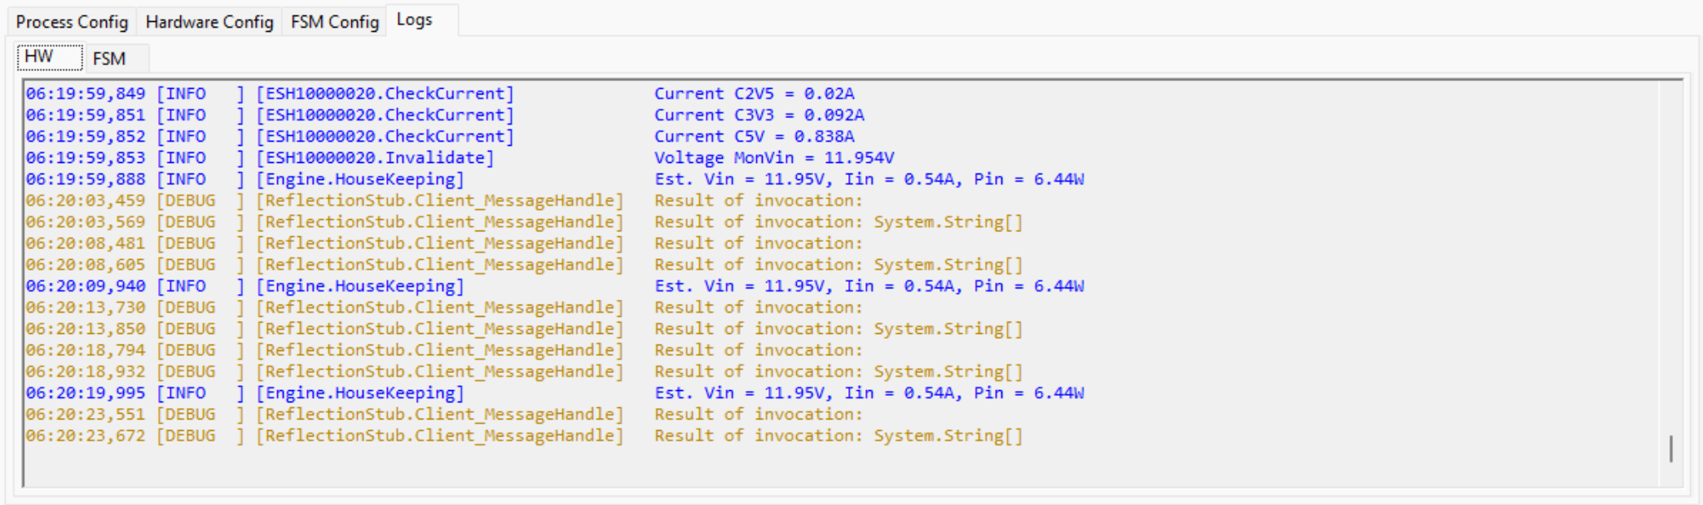Click the 06:20:19,995 INFO log line
Screen dimensions: 1703x505
[x=554, y=393]
